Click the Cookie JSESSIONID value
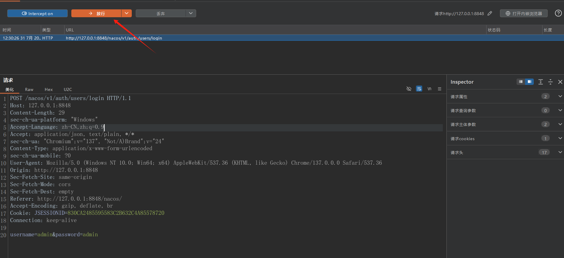The image size is (564, 258). click(x=116, y=213)
